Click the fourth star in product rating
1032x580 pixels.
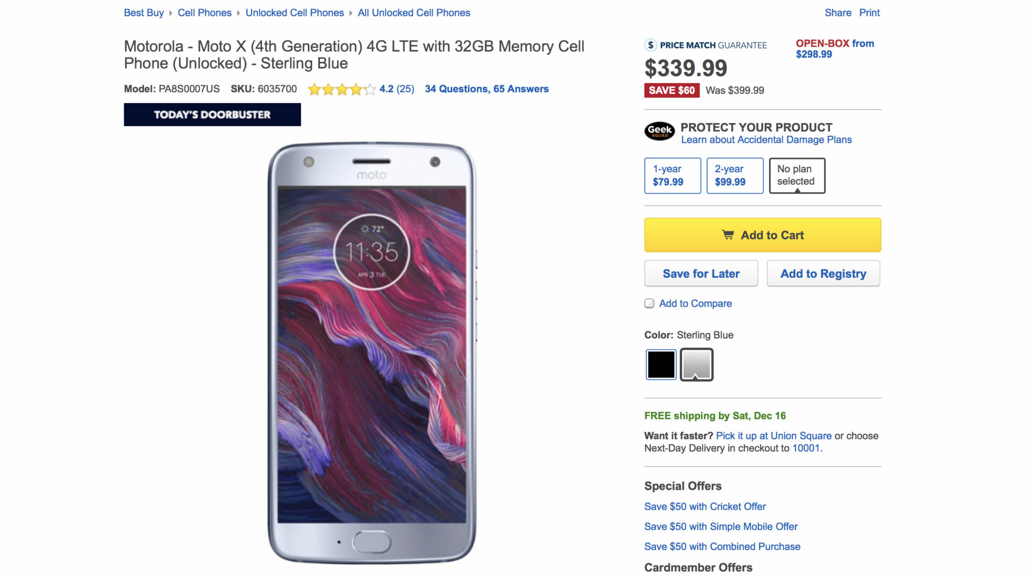pos(355,89)
